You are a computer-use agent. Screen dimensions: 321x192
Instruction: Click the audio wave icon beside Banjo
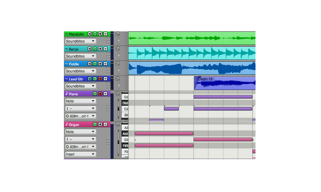[66, 49]
